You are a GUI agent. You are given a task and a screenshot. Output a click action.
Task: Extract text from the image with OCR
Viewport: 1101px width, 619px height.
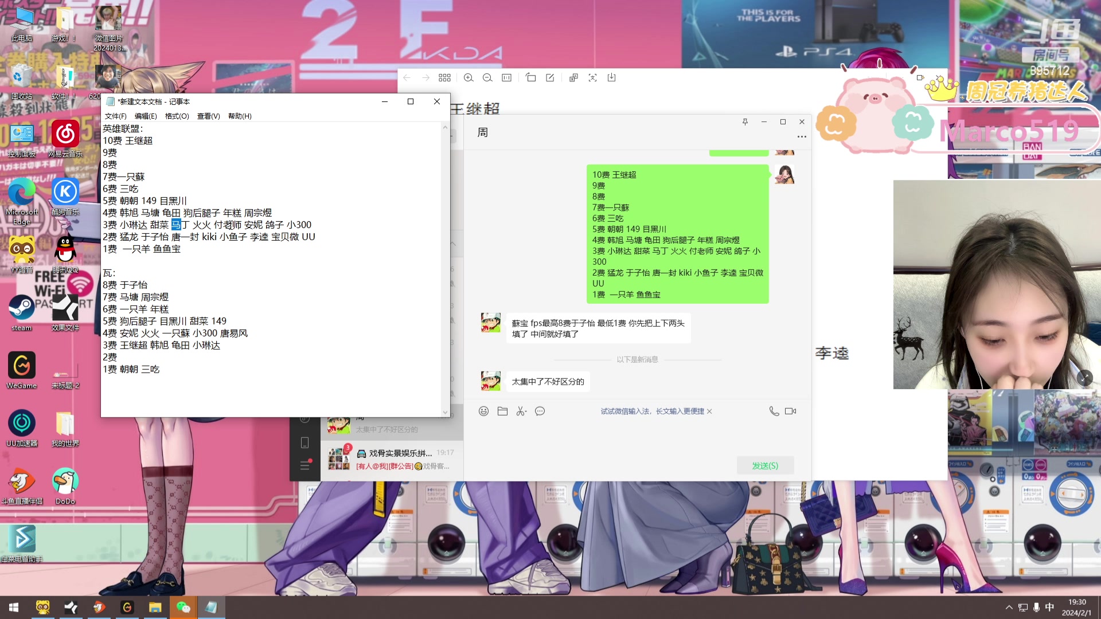pyautogui.click(x=592, y=77)
